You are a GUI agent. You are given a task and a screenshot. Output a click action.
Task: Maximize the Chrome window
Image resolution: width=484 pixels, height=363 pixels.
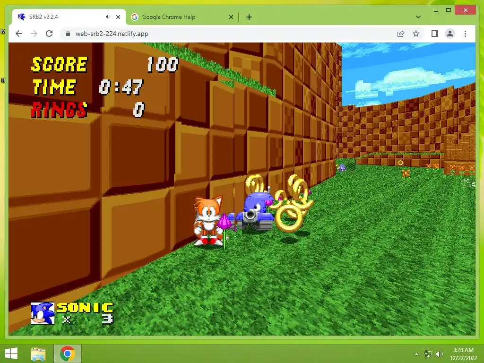click(x=449, y=10)
